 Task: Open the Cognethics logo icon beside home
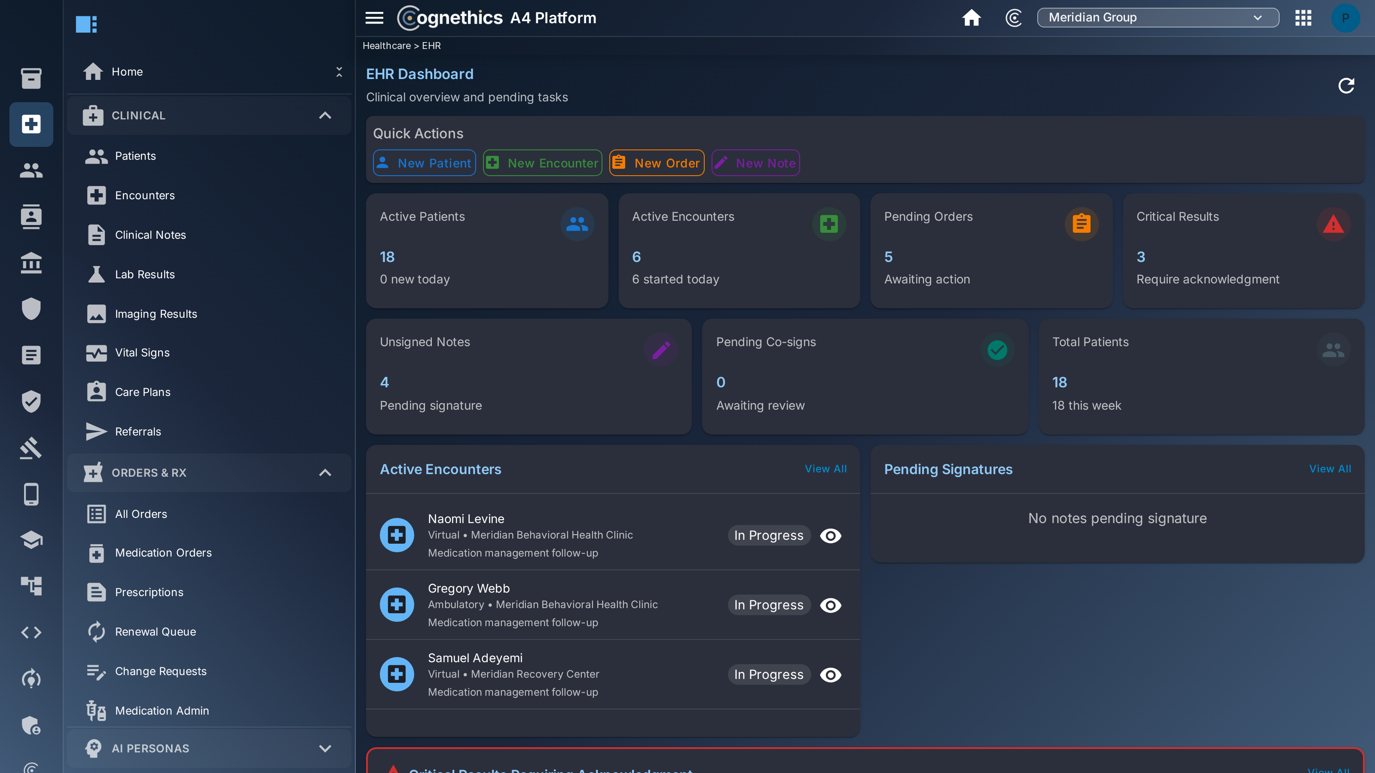point(1014,18)
